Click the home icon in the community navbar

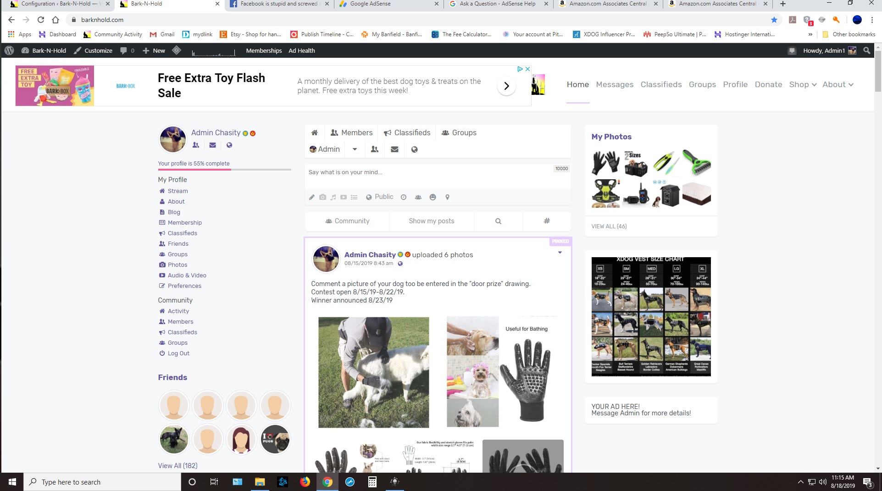pos(314,133)
